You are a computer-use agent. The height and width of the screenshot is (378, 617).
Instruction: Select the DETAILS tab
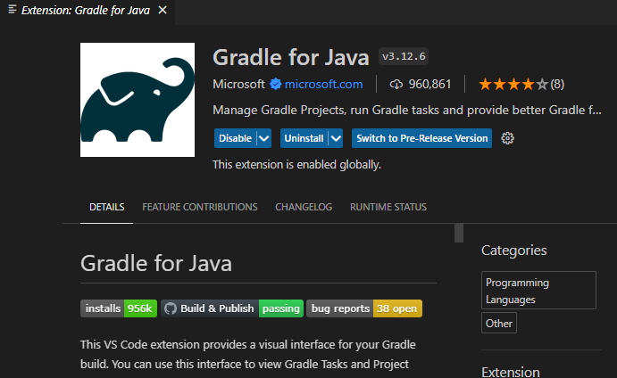[106, 207]
